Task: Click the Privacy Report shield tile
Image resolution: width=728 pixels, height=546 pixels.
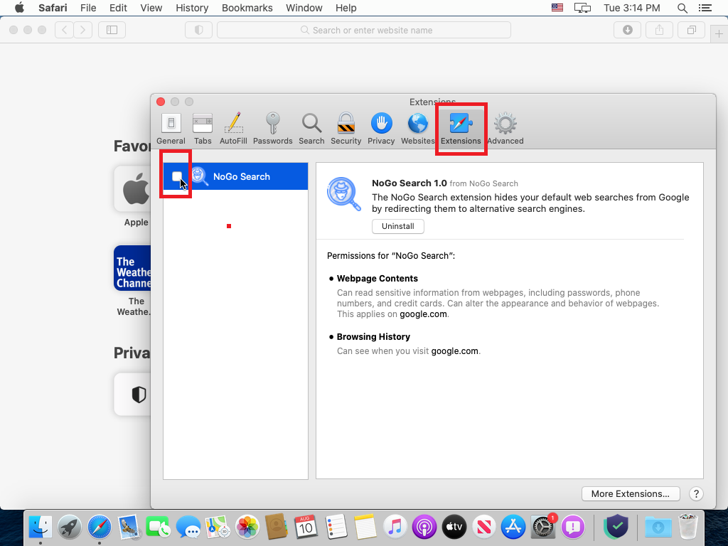Action: pyautogui.click(x=134, y=394)
